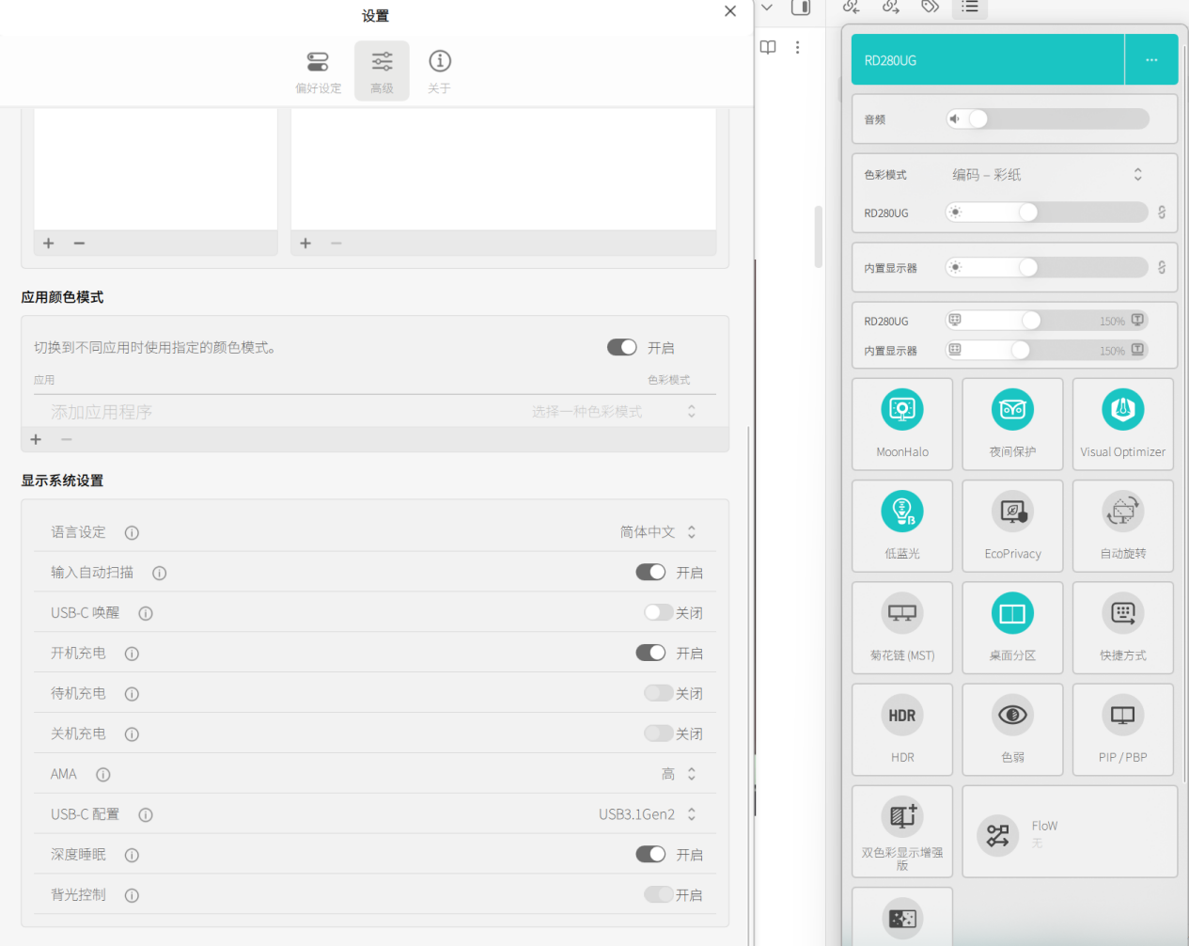The width and height of the screenshot is (1189, 946).
Task: Open the 桌面分区 desktop partition tile
Action: tap(1012, 627)
